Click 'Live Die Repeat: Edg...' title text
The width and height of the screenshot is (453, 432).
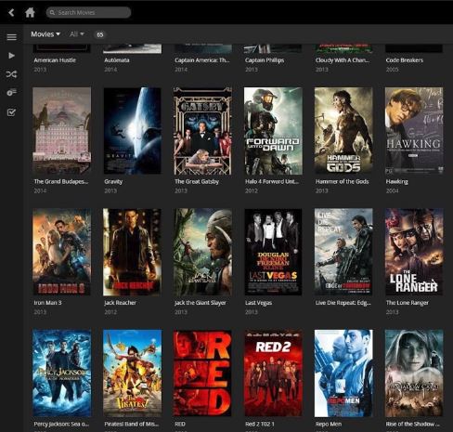click(x=343, y=303)
